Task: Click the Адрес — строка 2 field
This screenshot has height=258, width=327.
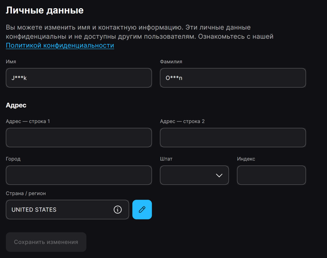Action: 233,137
